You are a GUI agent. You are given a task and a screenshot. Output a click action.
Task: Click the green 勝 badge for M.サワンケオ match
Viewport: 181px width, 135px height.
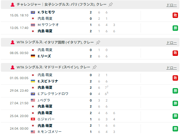tap(175, 28)
